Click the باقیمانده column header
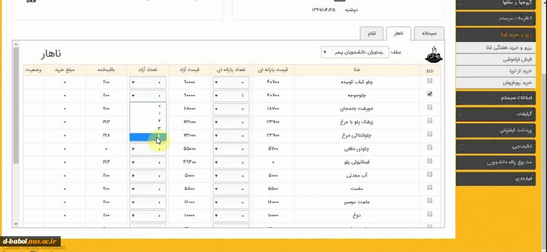 (106, 70)
